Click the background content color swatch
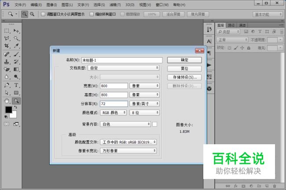The width and height of the screenshot is (286, 190). [x=155, y=124]
